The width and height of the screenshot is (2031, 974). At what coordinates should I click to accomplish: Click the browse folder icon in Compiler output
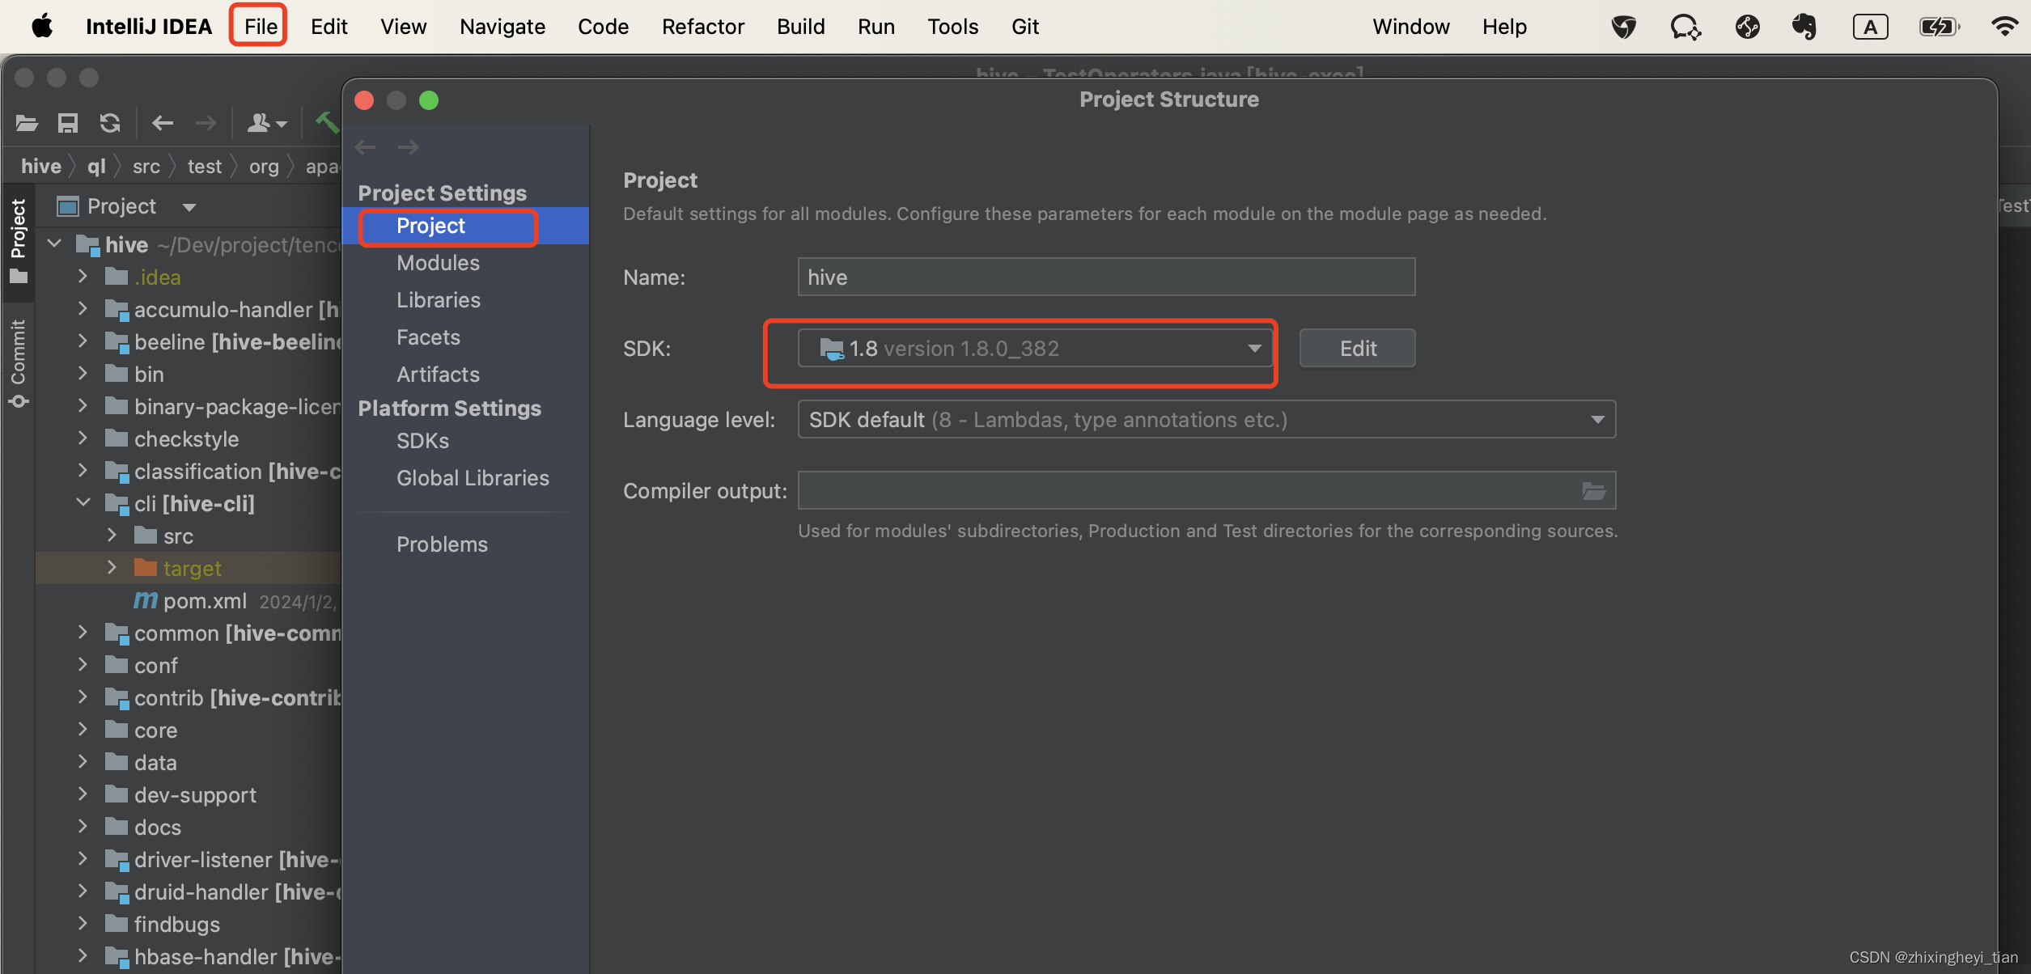coord(1593,491)
